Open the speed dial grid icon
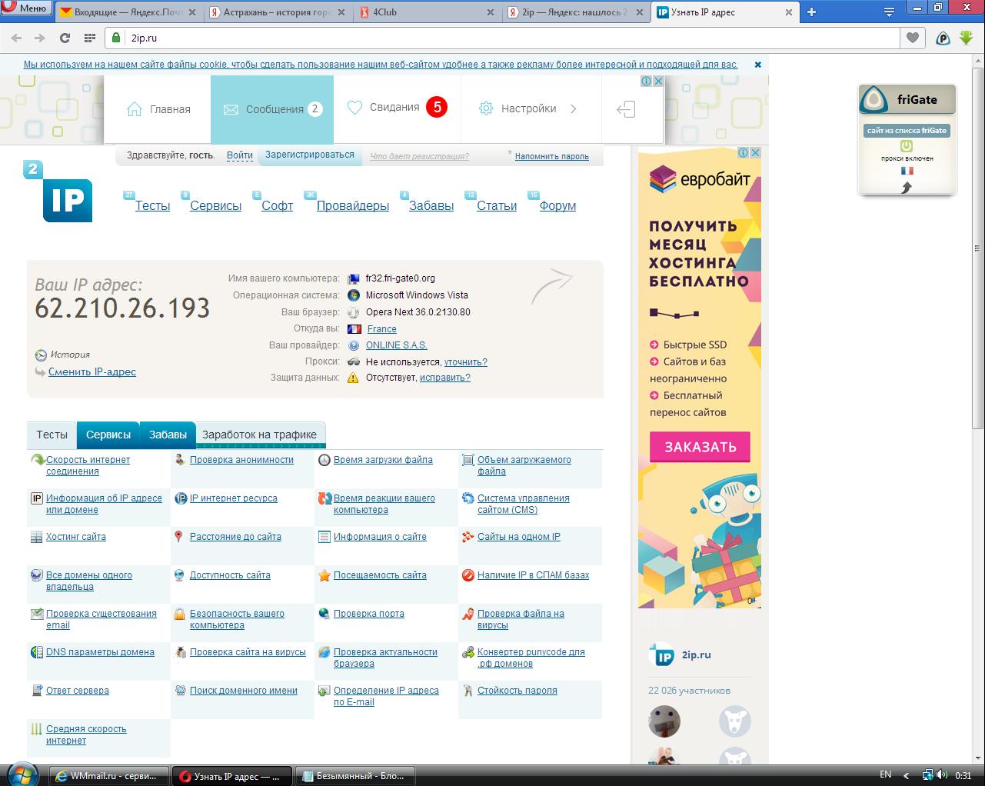The width and height of the screenshot is (985, 786). (x=90, y=38)
